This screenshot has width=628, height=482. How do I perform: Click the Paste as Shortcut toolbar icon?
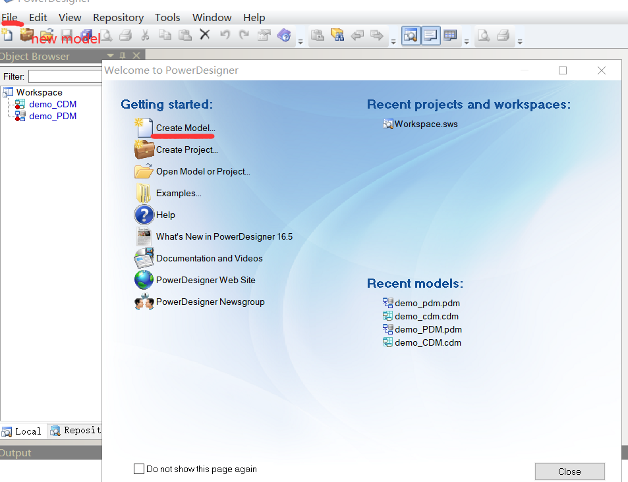pyautogui.click(x=318, y=36)
